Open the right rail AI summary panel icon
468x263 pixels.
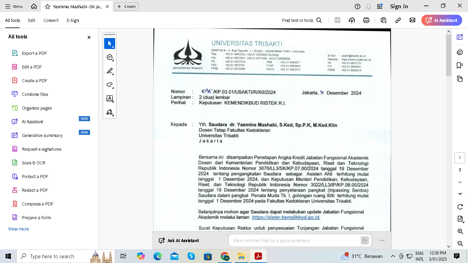point(460,37)
